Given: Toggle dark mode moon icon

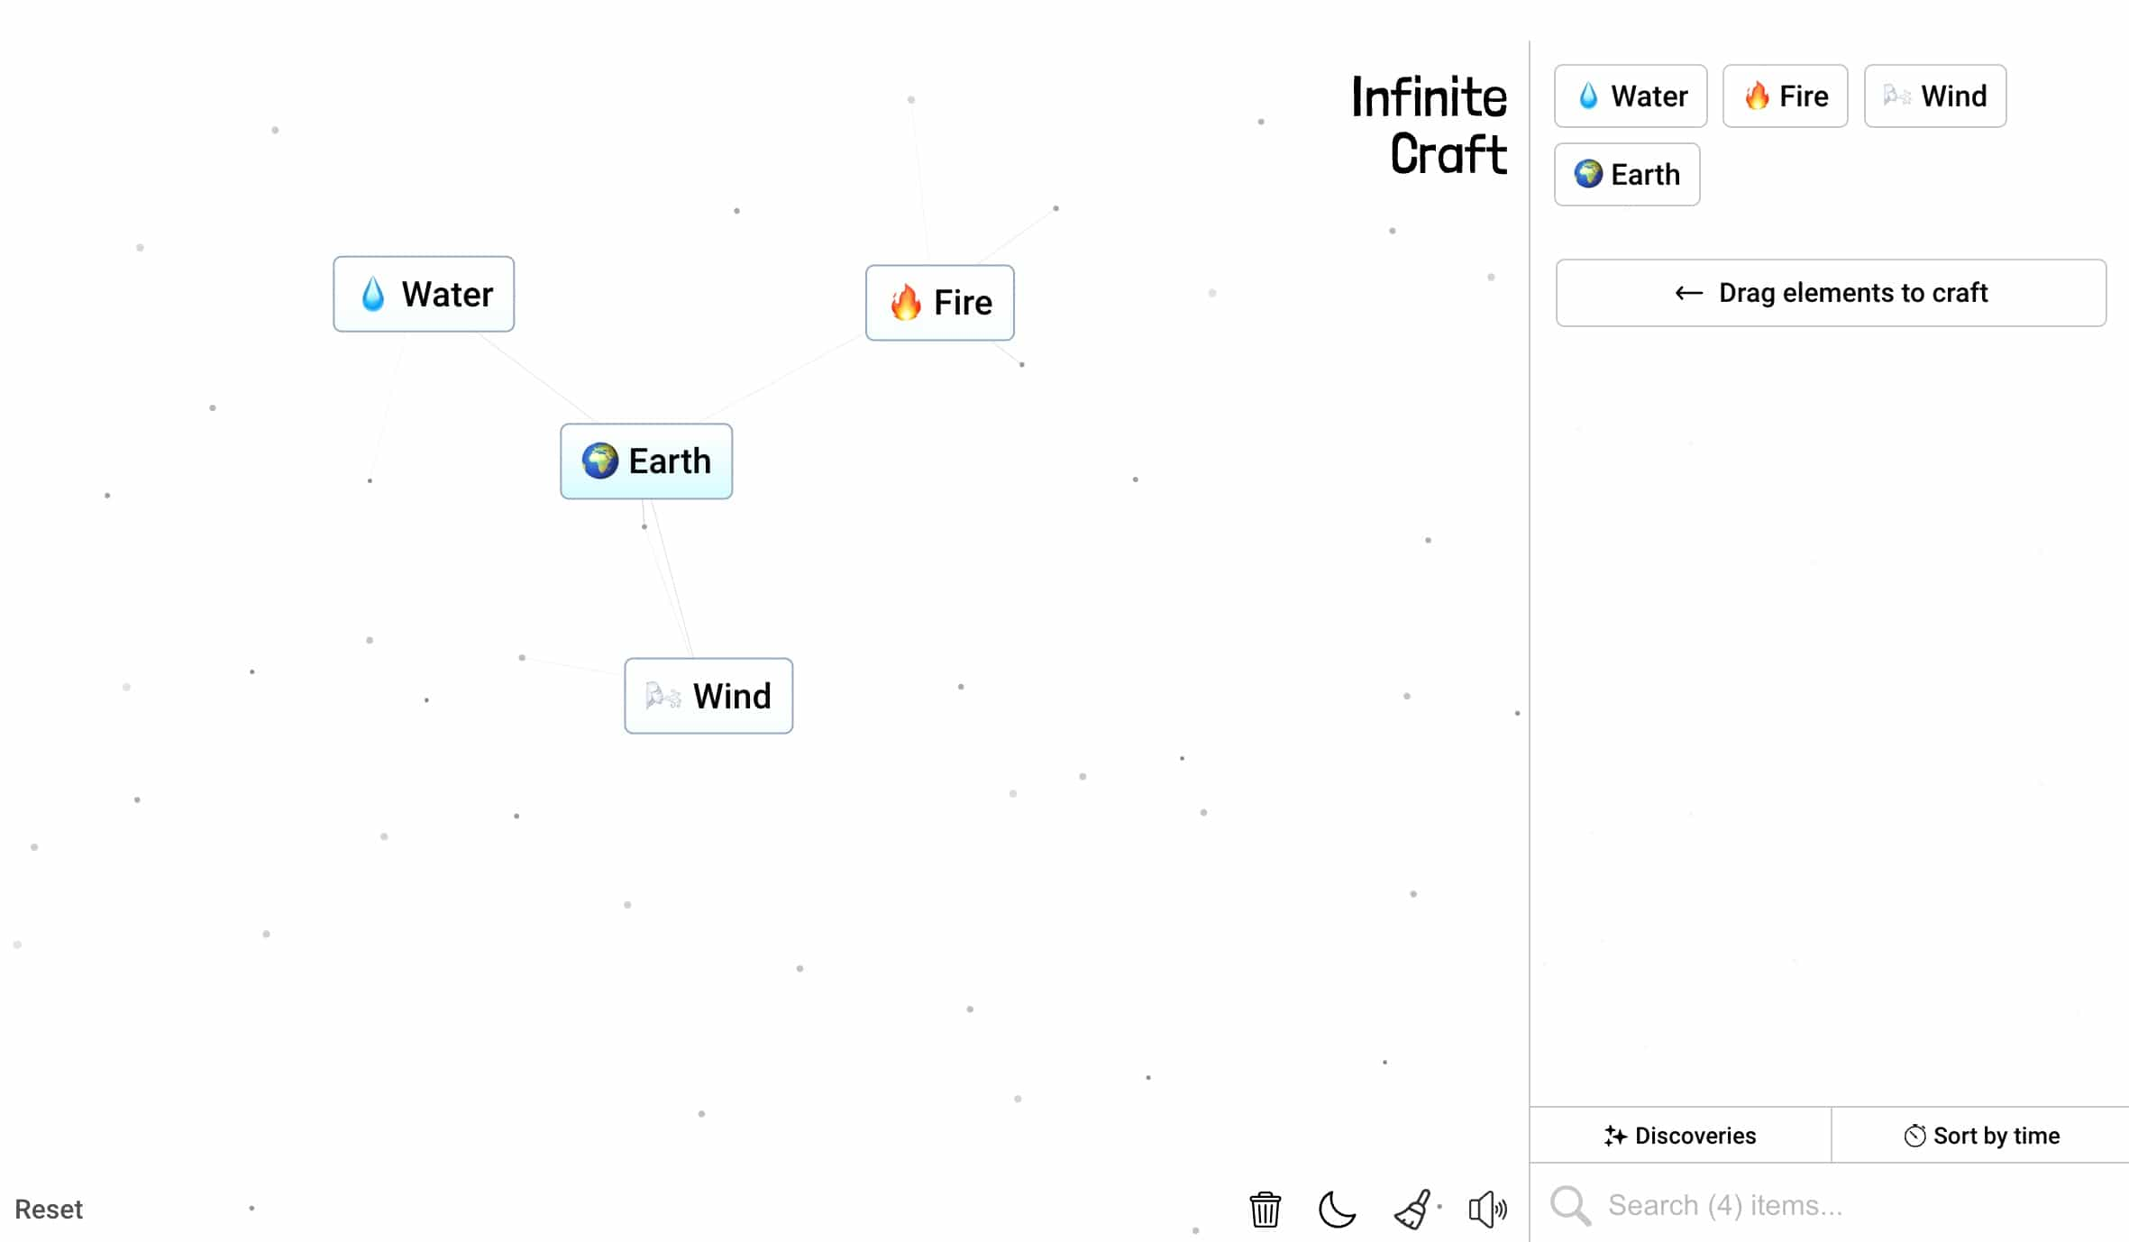Looking at the screenshot, I should point(1338,1208).
